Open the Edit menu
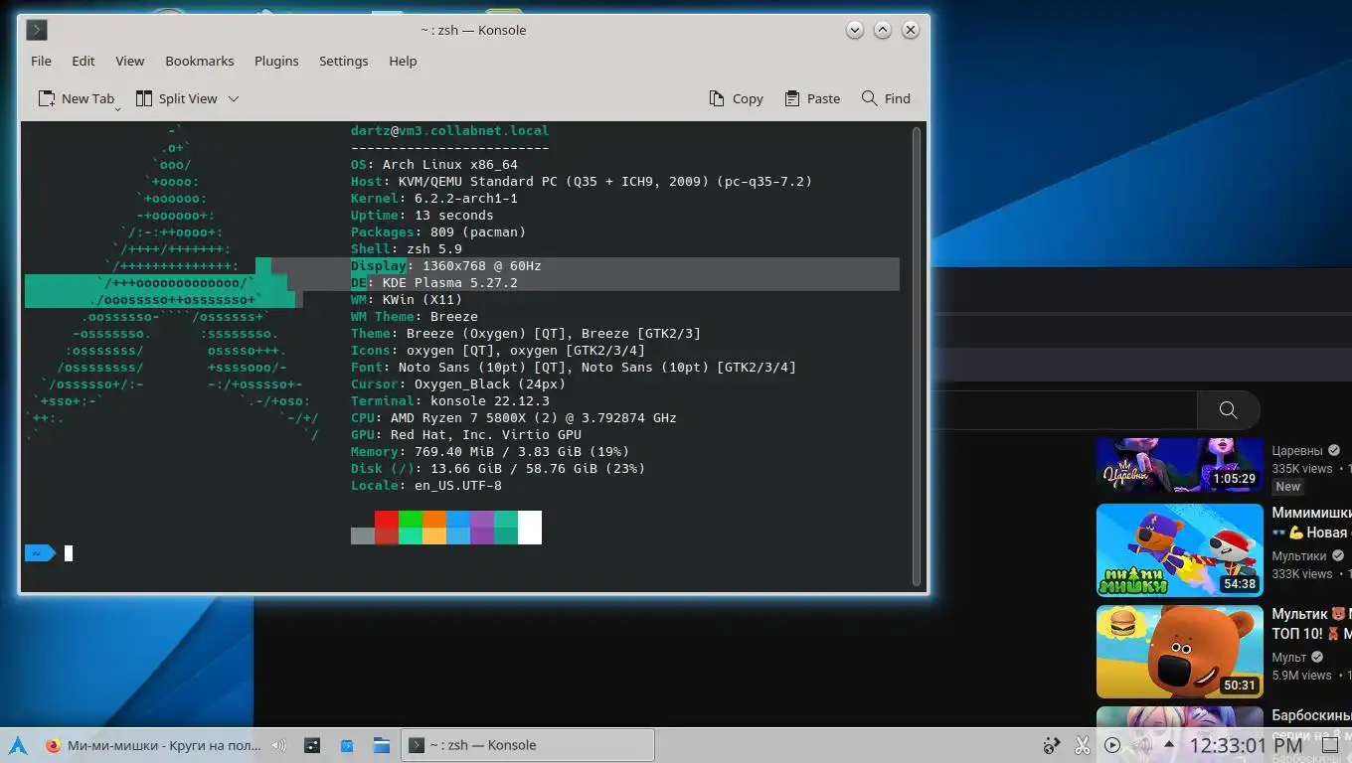Viewport: 1352px width, 763px height. coord(84,61)
